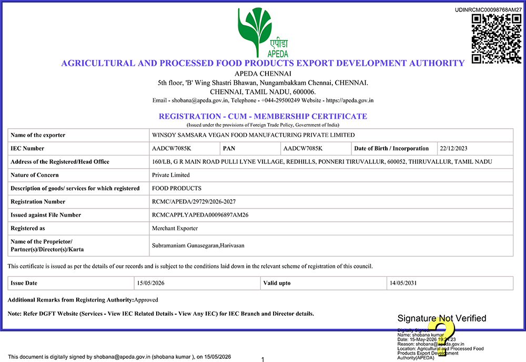Select registration number RCMC/APEDA/29729/2026-2027
526x362 pixels.
194,201
